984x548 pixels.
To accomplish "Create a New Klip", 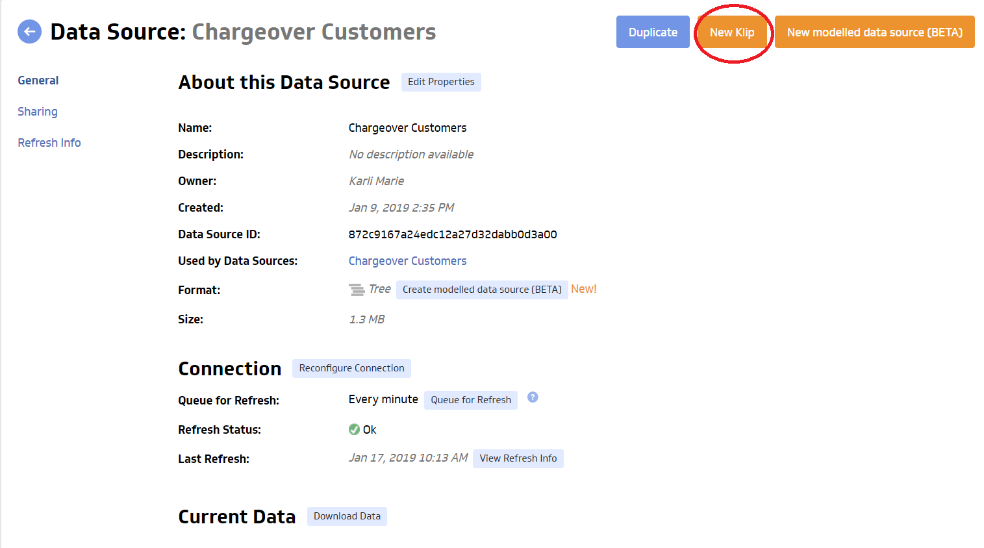I will (732, 32).
